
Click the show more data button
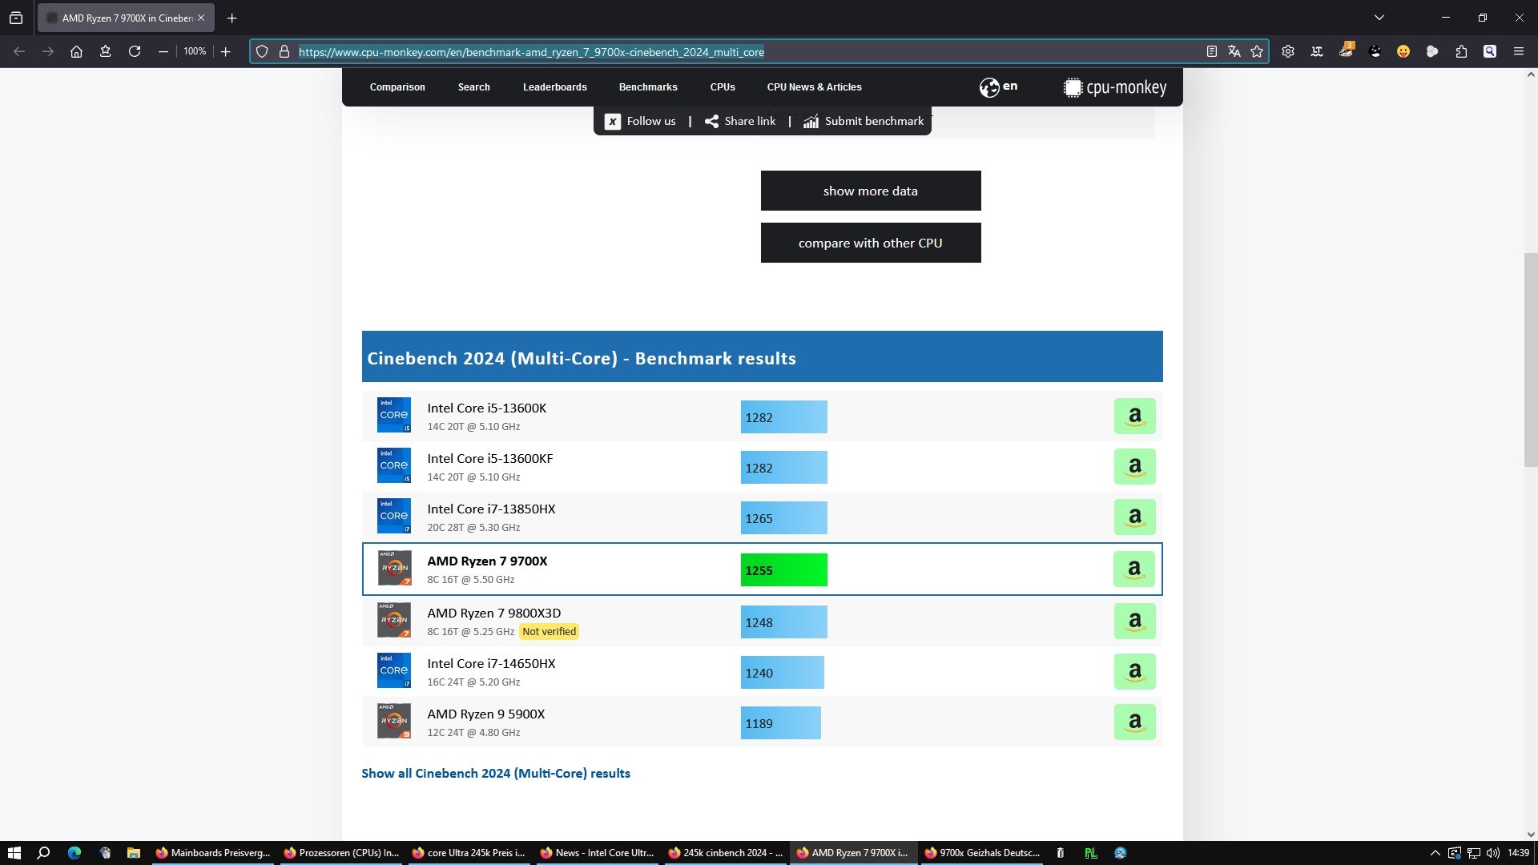[x=870, y=191]
